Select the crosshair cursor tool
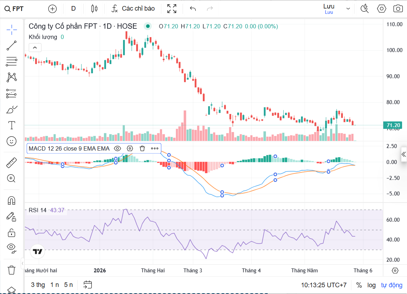 (12, 30)
